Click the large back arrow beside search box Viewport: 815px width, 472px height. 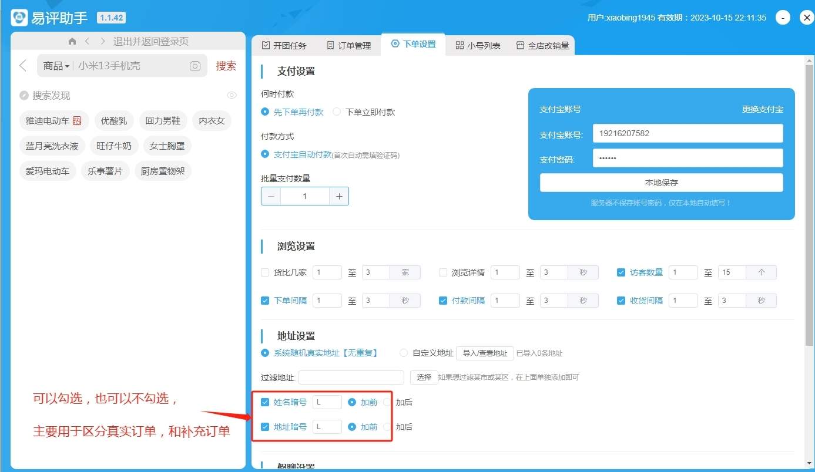[x=23, y=65]
